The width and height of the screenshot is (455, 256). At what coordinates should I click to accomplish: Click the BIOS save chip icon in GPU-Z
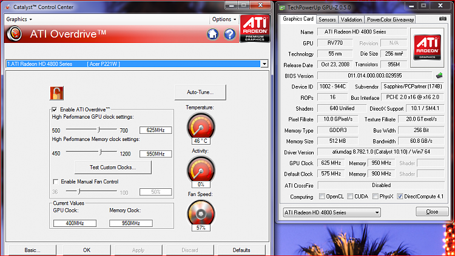[x=439, y=76]
